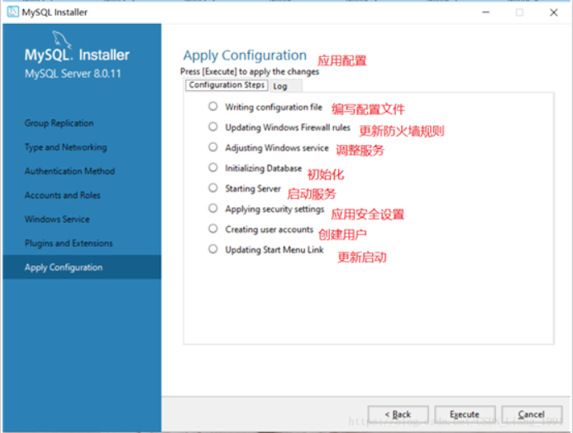Click the MySQL Installer title bar icon
The width and height of the screenshot is (573, 433).
click(x=12, y=12)
